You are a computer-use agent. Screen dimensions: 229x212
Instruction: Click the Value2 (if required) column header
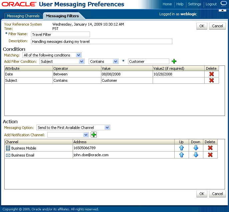[179, 68]
